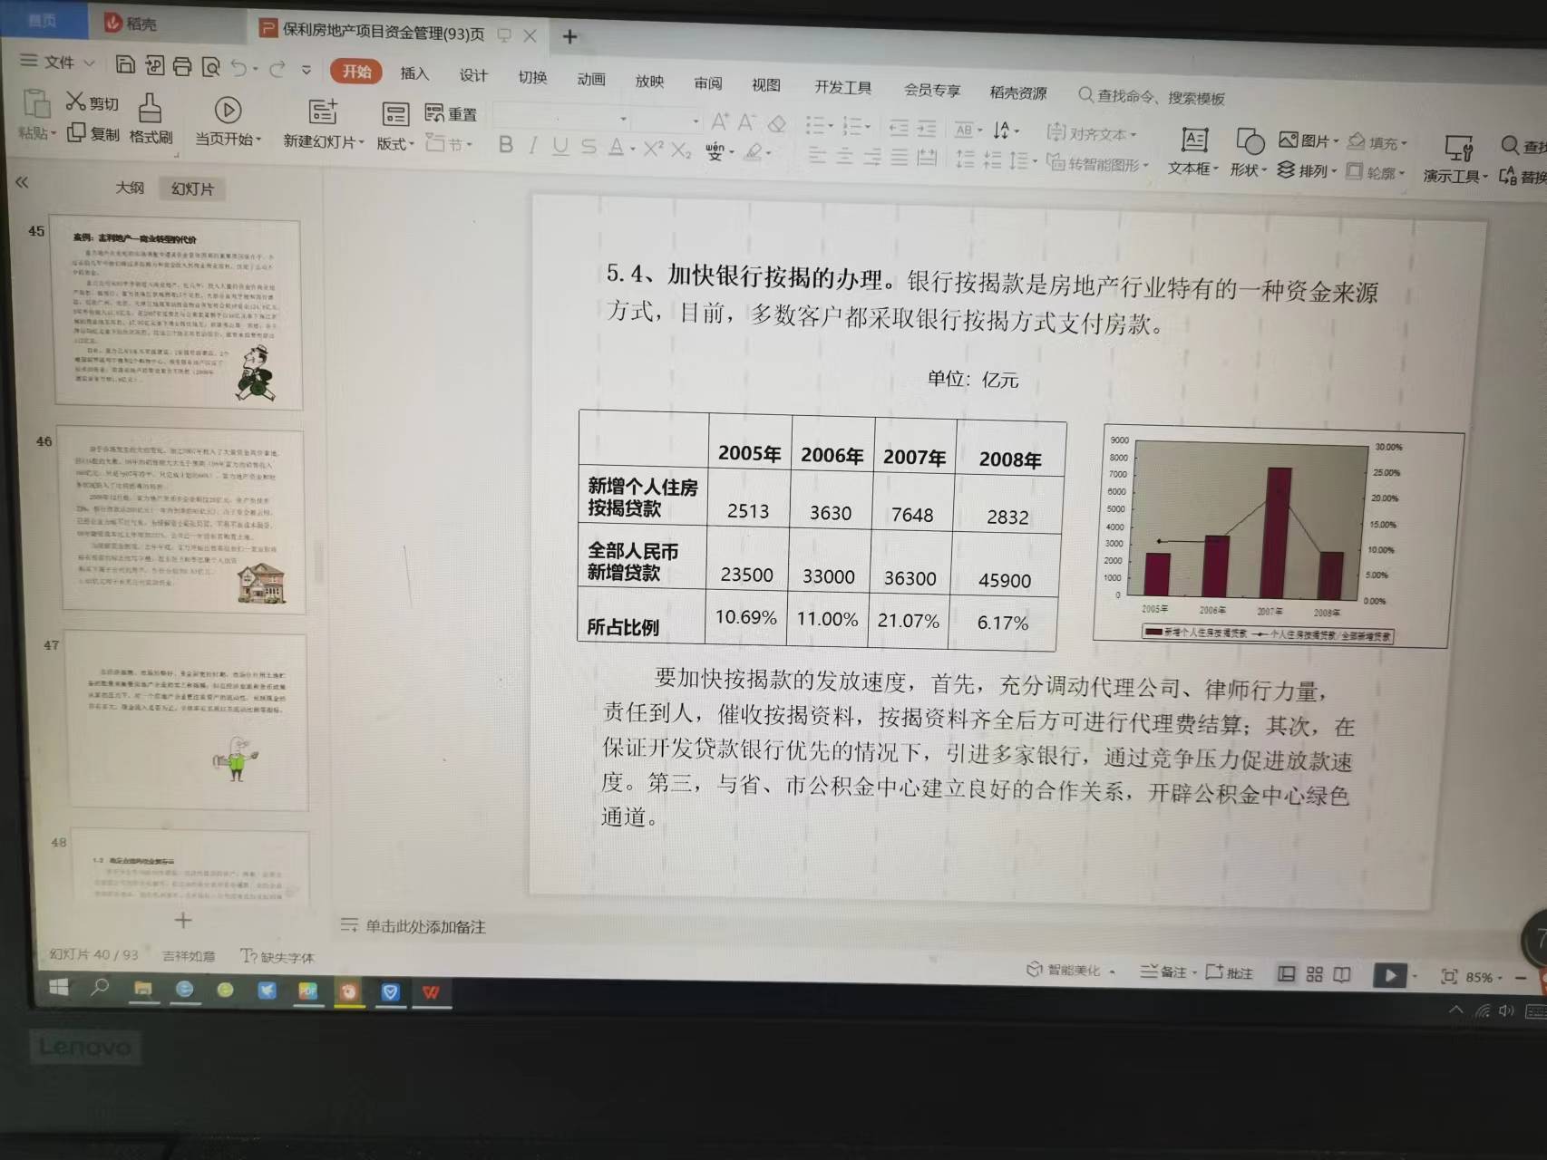
Task: Select slide 46 thumbnail
Action: [x=183, y=519]
